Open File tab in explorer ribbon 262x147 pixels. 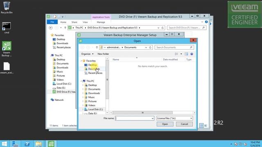[52, 22]
